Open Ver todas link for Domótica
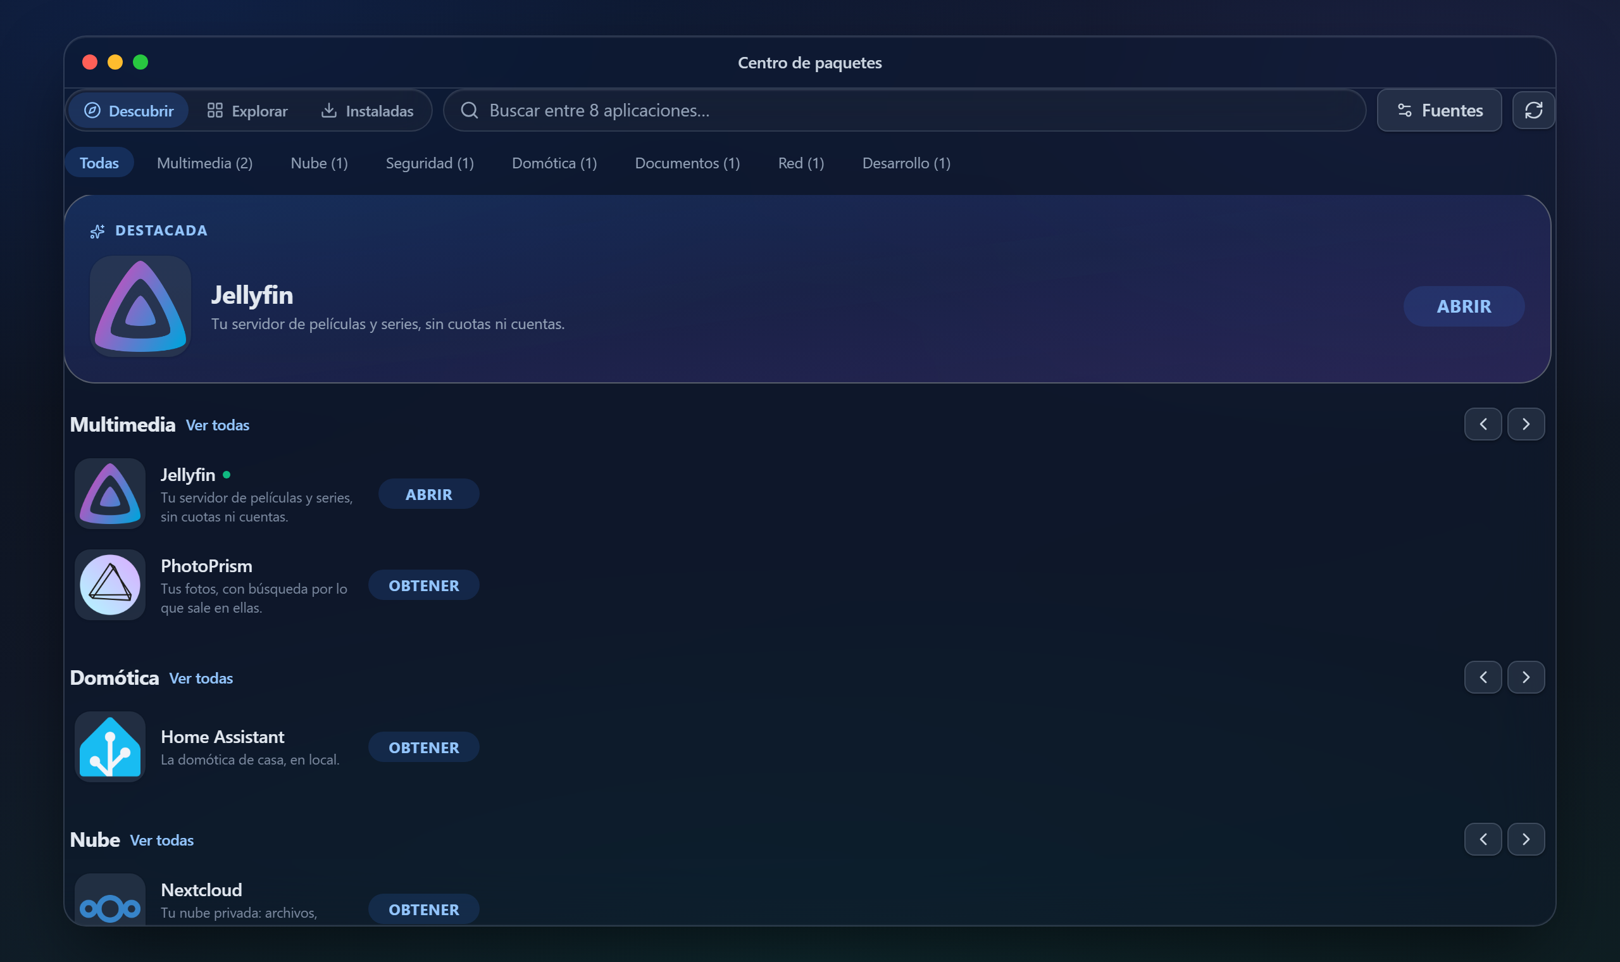Screen dimensions: 1620x962 [x=201, y=678]
